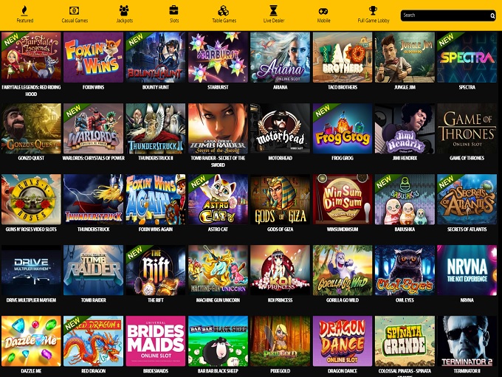Viewport: 502px width, 377px height.
Task: Open the Table Games dice icon
Action: point(224,10)
